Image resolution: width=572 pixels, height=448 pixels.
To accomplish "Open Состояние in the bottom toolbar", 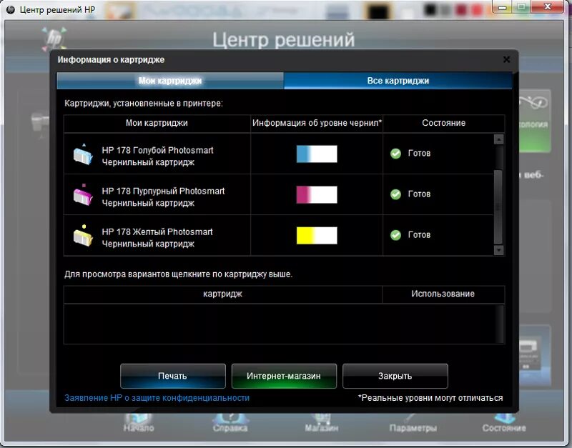I will 504,423.
